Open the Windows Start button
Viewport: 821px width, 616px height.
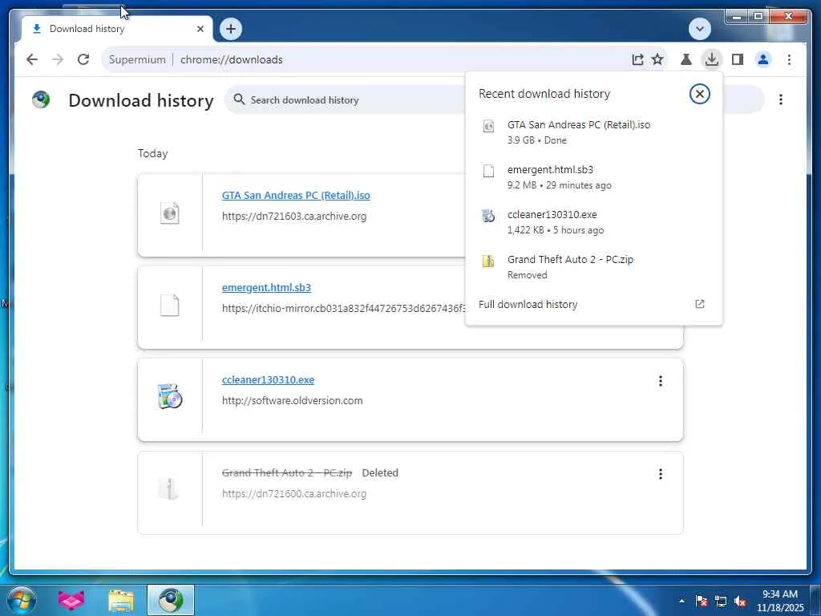tap(22, 600)
